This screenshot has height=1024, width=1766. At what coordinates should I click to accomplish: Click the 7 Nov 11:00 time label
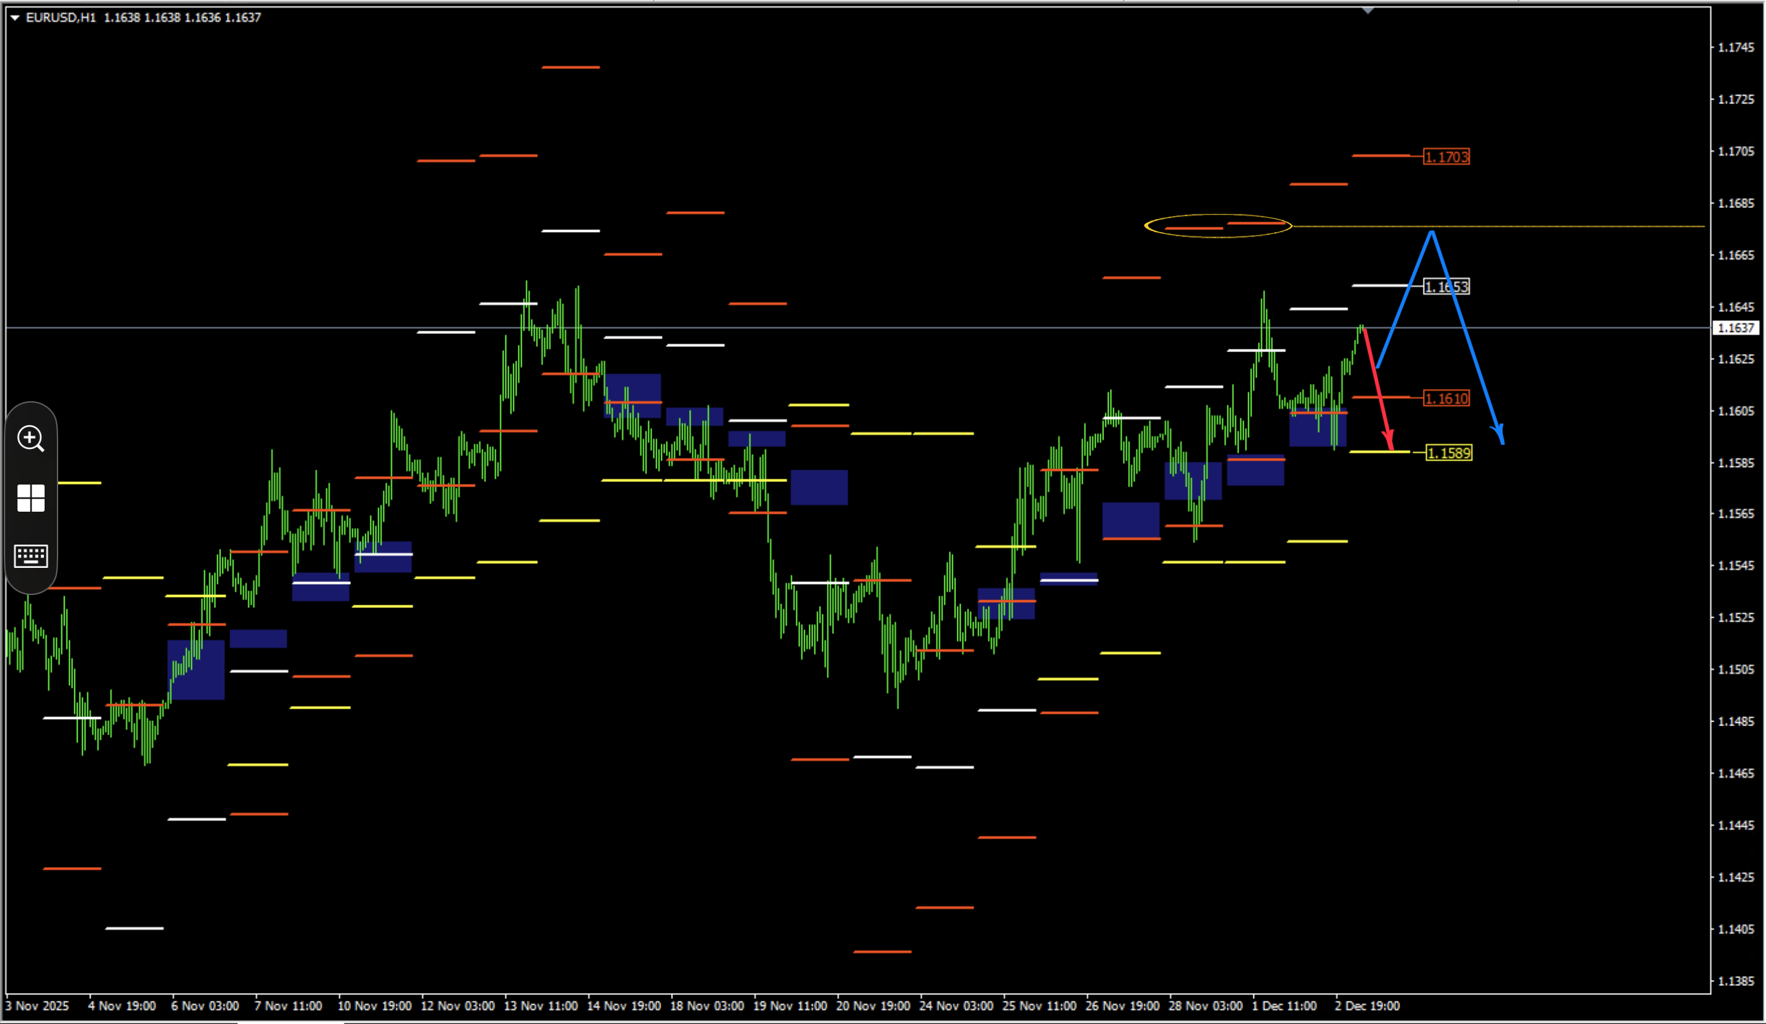pyautogui.click(x=288, y=1006)
